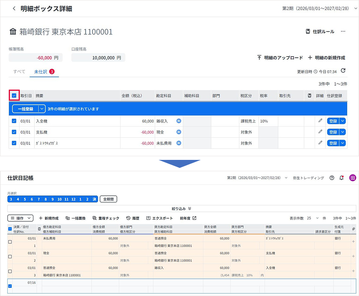Click AI badge on 雑収入 row

[179, 121]
